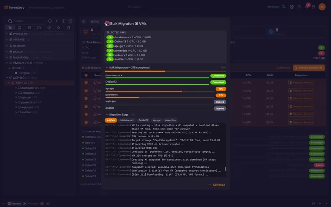Click the api-gw progress bar
Image resolution: width=331 pixels, height=207 pixels.
(x=160, y=91)
